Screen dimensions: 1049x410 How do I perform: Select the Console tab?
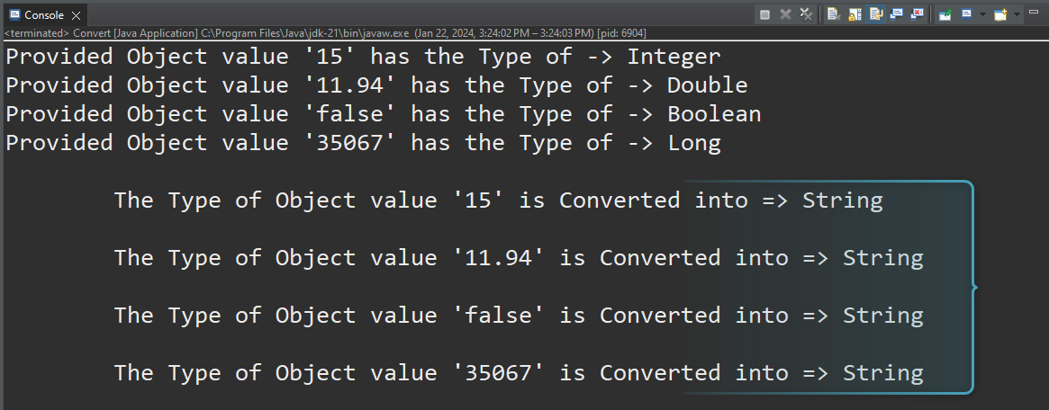[x=43, y=14]
